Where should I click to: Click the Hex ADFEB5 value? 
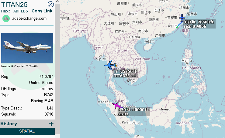20,11
